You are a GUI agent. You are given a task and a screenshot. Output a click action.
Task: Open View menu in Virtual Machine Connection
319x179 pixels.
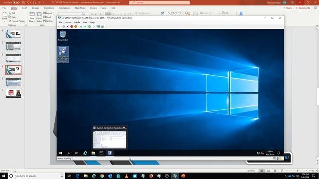[x=85, y=22]
